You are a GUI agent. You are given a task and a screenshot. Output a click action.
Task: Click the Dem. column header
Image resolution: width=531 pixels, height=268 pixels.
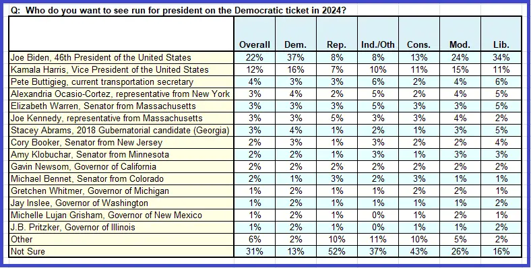point(296,34)
